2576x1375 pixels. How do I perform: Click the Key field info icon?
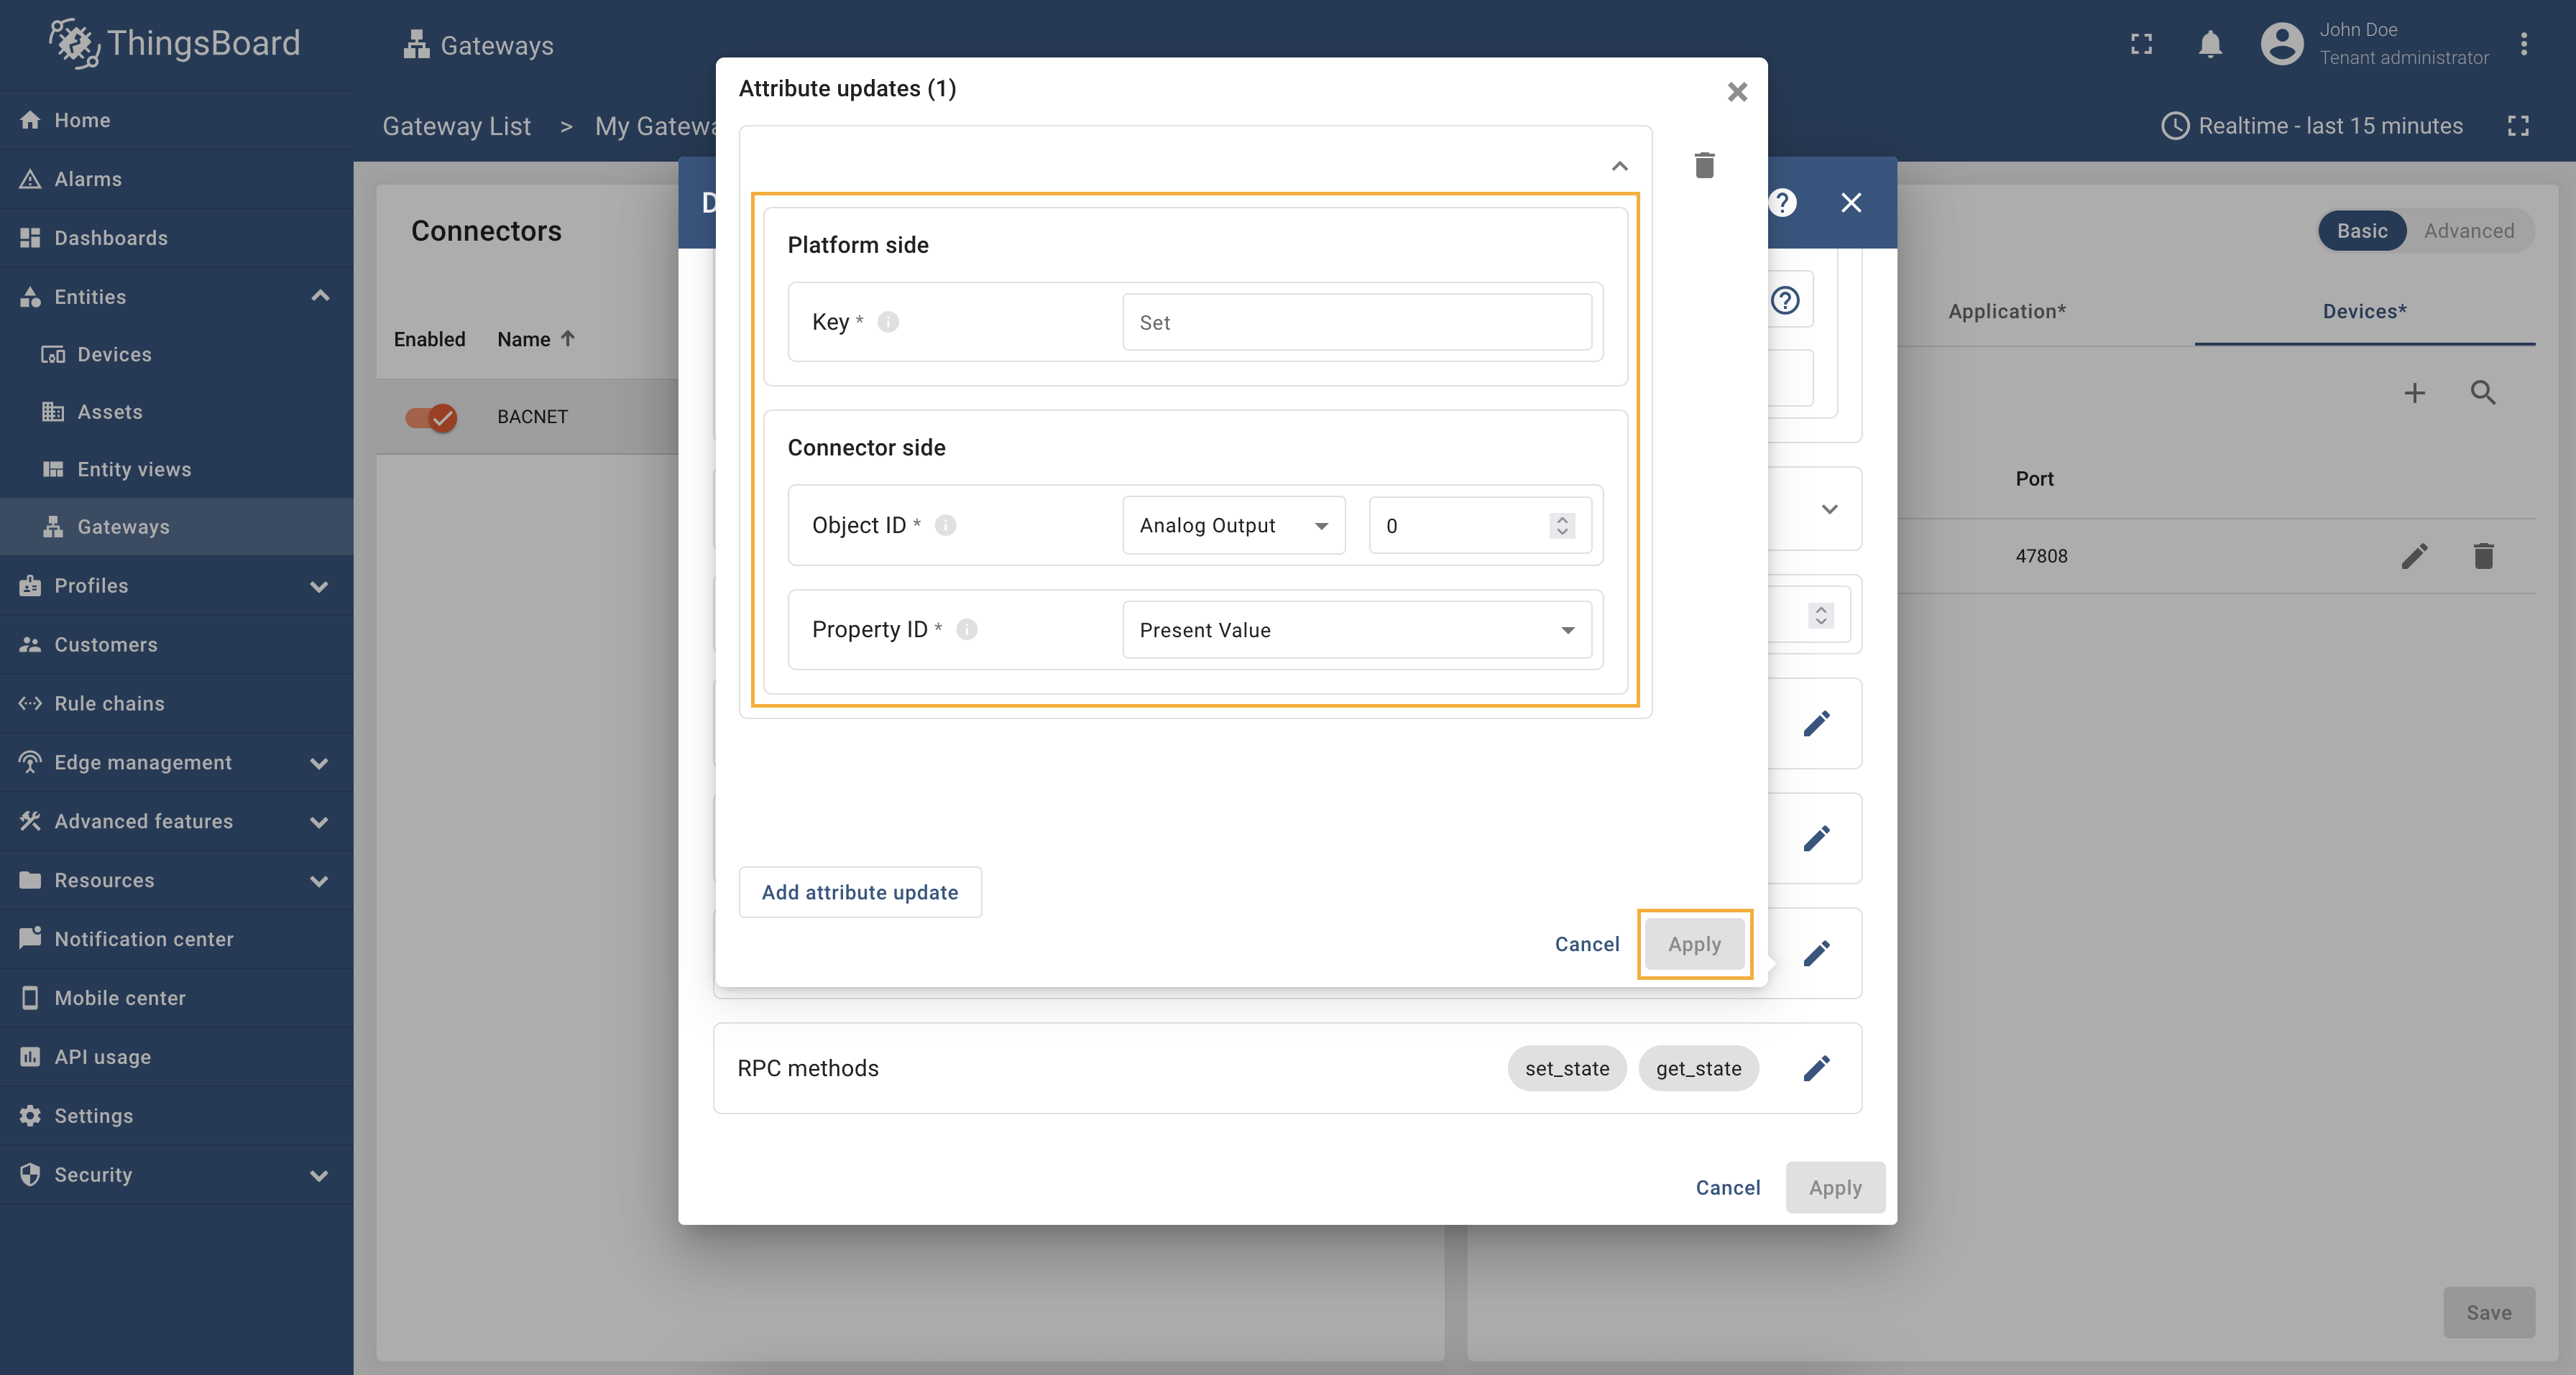click(887, 322)
